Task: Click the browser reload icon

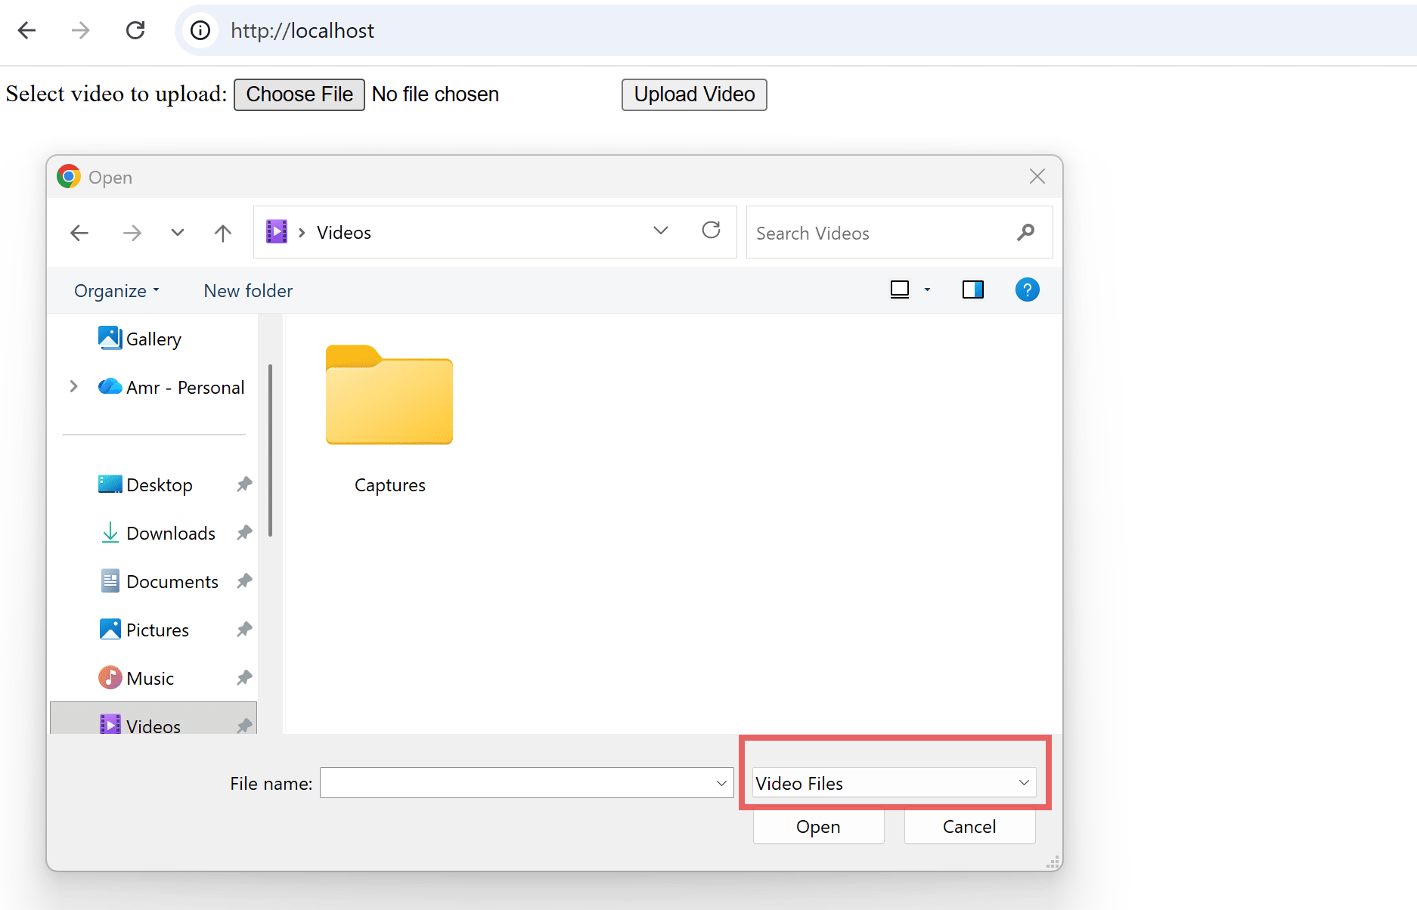Action: point(135,30)
